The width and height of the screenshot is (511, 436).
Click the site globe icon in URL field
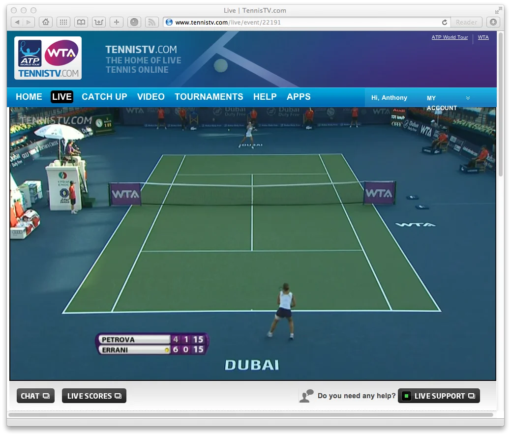click(x=169, y=22)
